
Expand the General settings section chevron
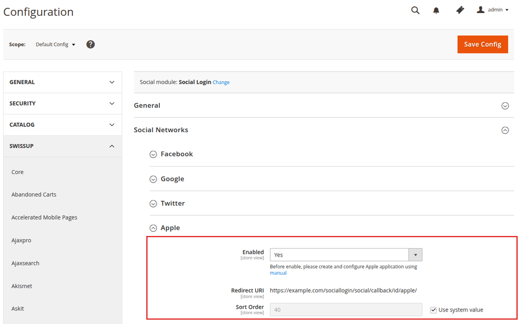505,105
